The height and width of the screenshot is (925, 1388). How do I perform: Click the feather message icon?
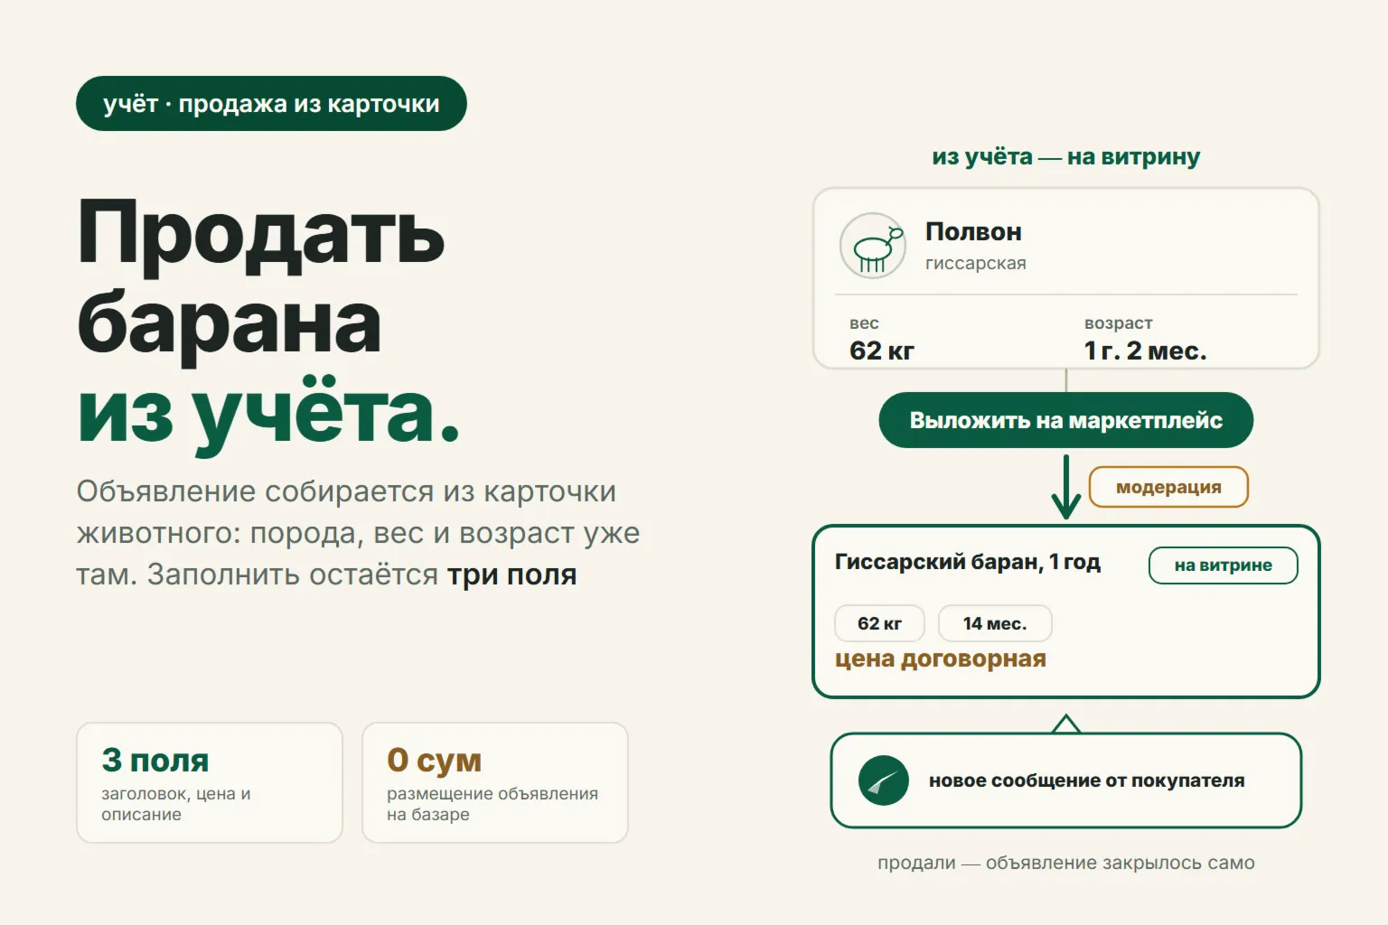tap(883, 780)
